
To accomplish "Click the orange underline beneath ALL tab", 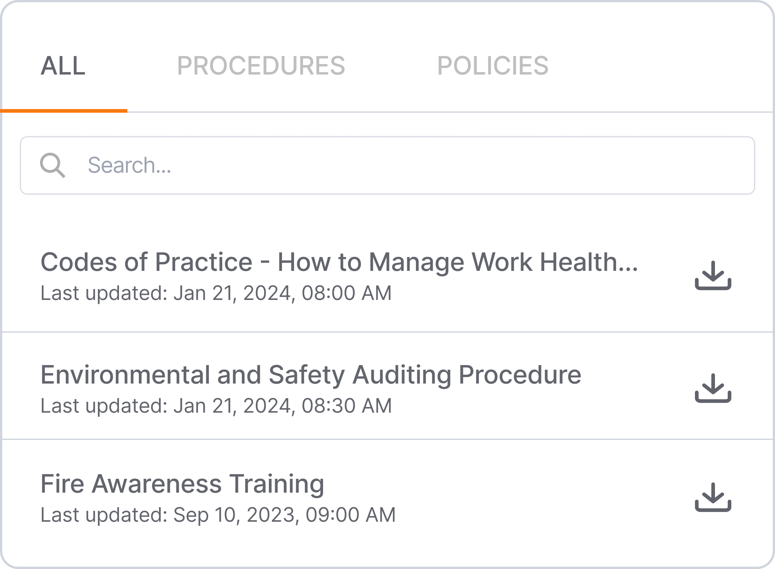I will [x=64, y=111].
